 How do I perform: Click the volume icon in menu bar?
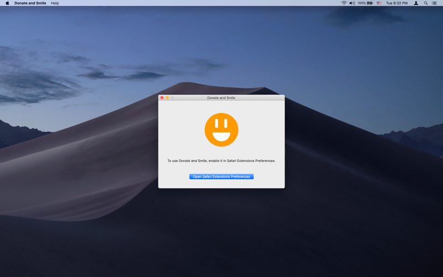(352, 3)
